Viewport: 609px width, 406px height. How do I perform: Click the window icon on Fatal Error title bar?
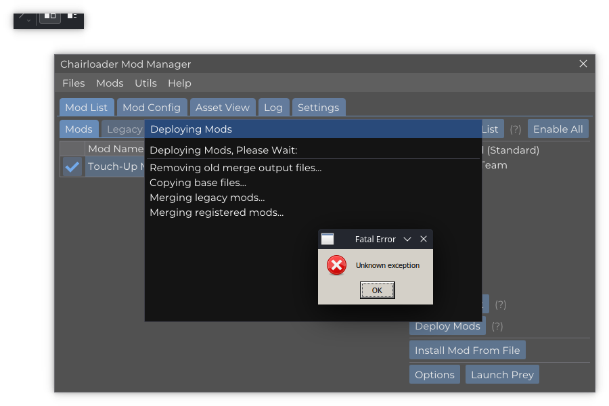(x=328, y=239)
